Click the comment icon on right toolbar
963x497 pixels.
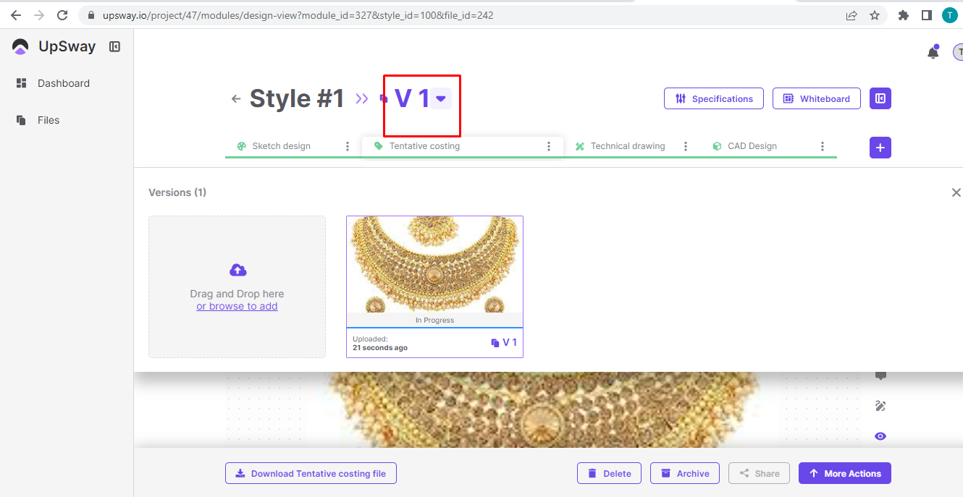tap(880, 375)
